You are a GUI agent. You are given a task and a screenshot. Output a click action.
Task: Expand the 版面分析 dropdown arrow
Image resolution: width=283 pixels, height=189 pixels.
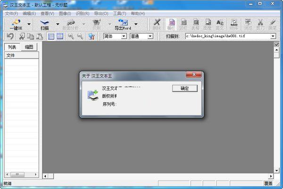coord(84,24)
